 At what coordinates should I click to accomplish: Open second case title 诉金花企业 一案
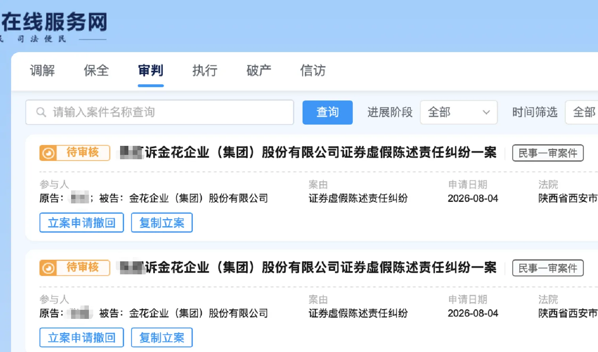point(308,268)
